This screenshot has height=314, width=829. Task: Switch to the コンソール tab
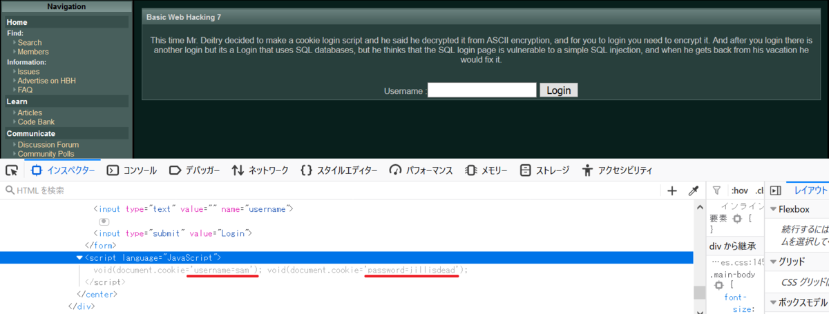[131, 170]
